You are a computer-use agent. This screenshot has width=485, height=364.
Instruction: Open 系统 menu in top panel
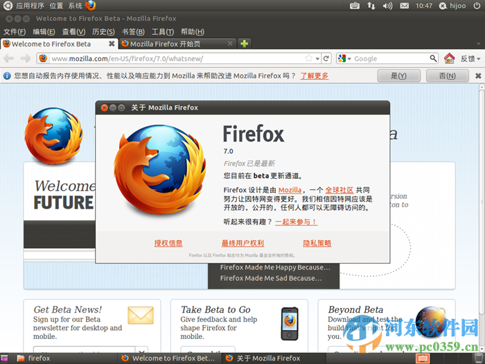click(75, 6)
